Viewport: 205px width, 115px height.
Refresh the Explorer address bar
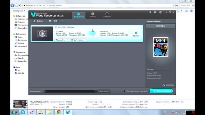(177, 5)
